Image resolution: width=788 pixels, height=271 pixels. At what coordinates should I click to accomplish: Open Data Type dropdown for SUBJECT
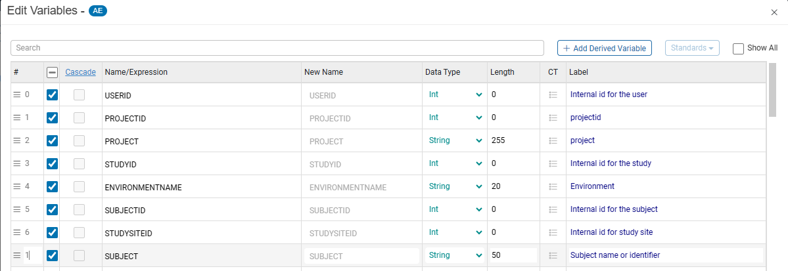pos(455,255)
